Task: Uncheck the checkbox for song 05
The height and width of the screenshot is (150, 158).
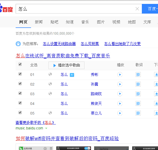Action: [20, 112]
